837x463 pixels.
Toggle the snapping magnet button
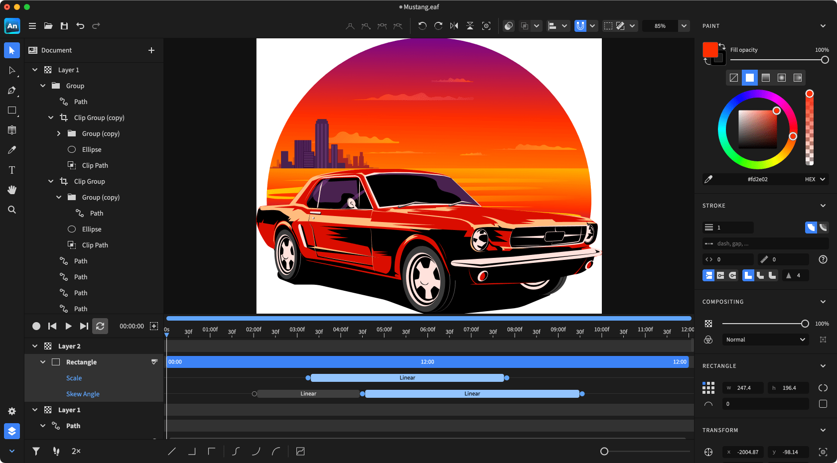point(580,26)
